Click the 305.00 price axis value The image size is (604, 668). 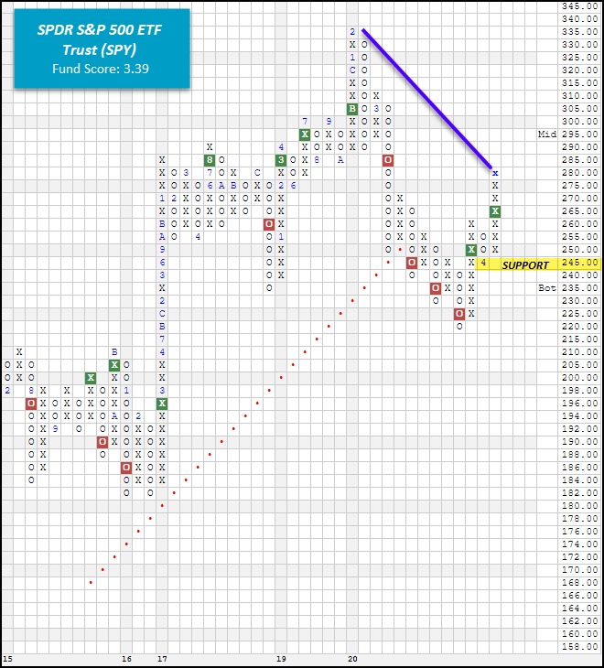[x=579, y=109]
